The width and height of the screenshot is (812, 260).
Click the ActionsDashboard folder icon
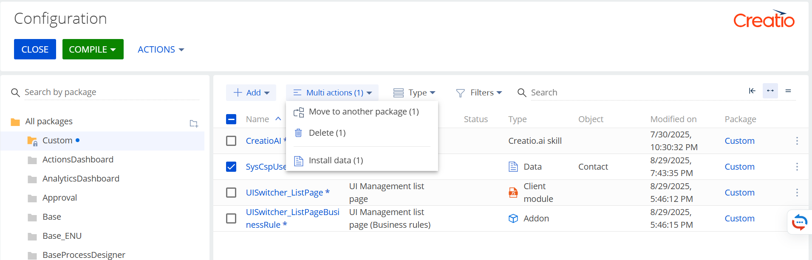(32, 160)
